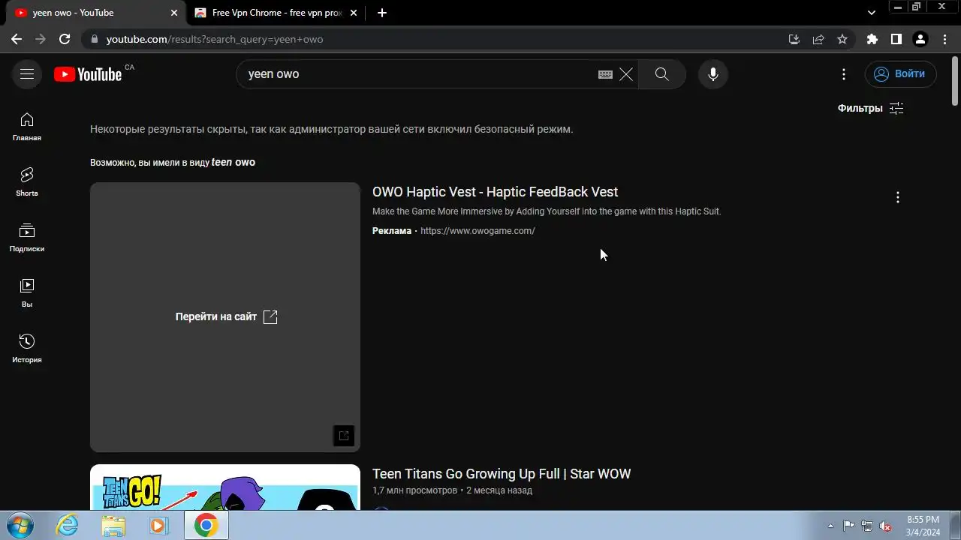Click the Реклама ad label
The width and height of the screenshot is (961, 540).
(x=392, y=231)
